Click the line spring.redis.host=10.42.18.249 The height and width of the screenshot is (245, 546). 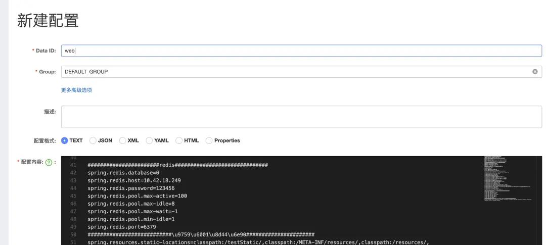click(x=134, y=181)
